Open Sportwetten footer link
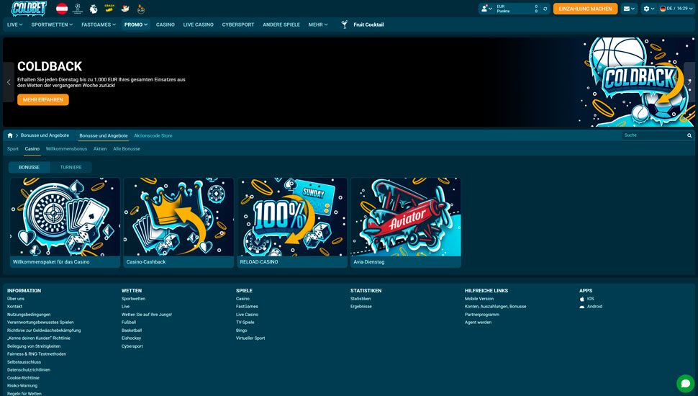The width and height of the screenshot is (698, 396). (134, 299)
